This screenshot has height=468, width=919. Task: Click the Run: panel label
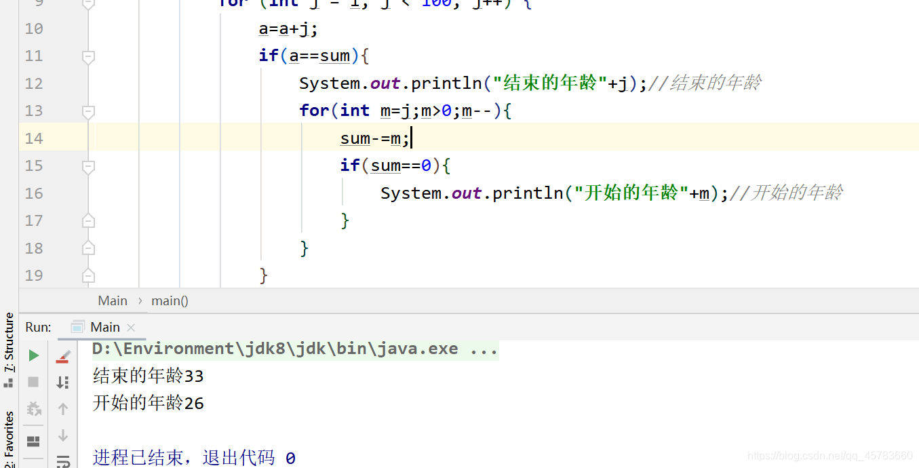(x=39, y=327)
